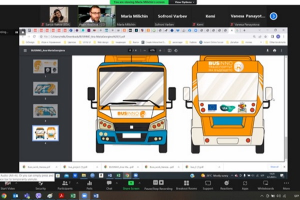Open the Support option in Zoom toolbar
Image resolution: width=300 pixels, height=200 pixels.
207,185
